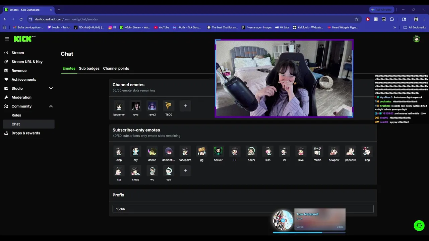The height and width of the screenshot is (241, 429).
Task: Seek the music widget progress bar
Action: pos(309,232)
